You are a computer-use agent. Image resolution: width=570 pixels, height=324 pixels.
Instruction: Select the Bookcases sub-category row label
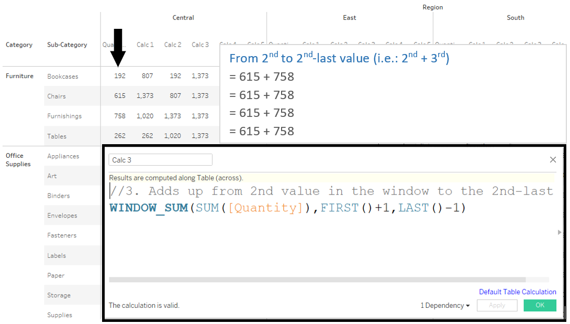[62, 77]
